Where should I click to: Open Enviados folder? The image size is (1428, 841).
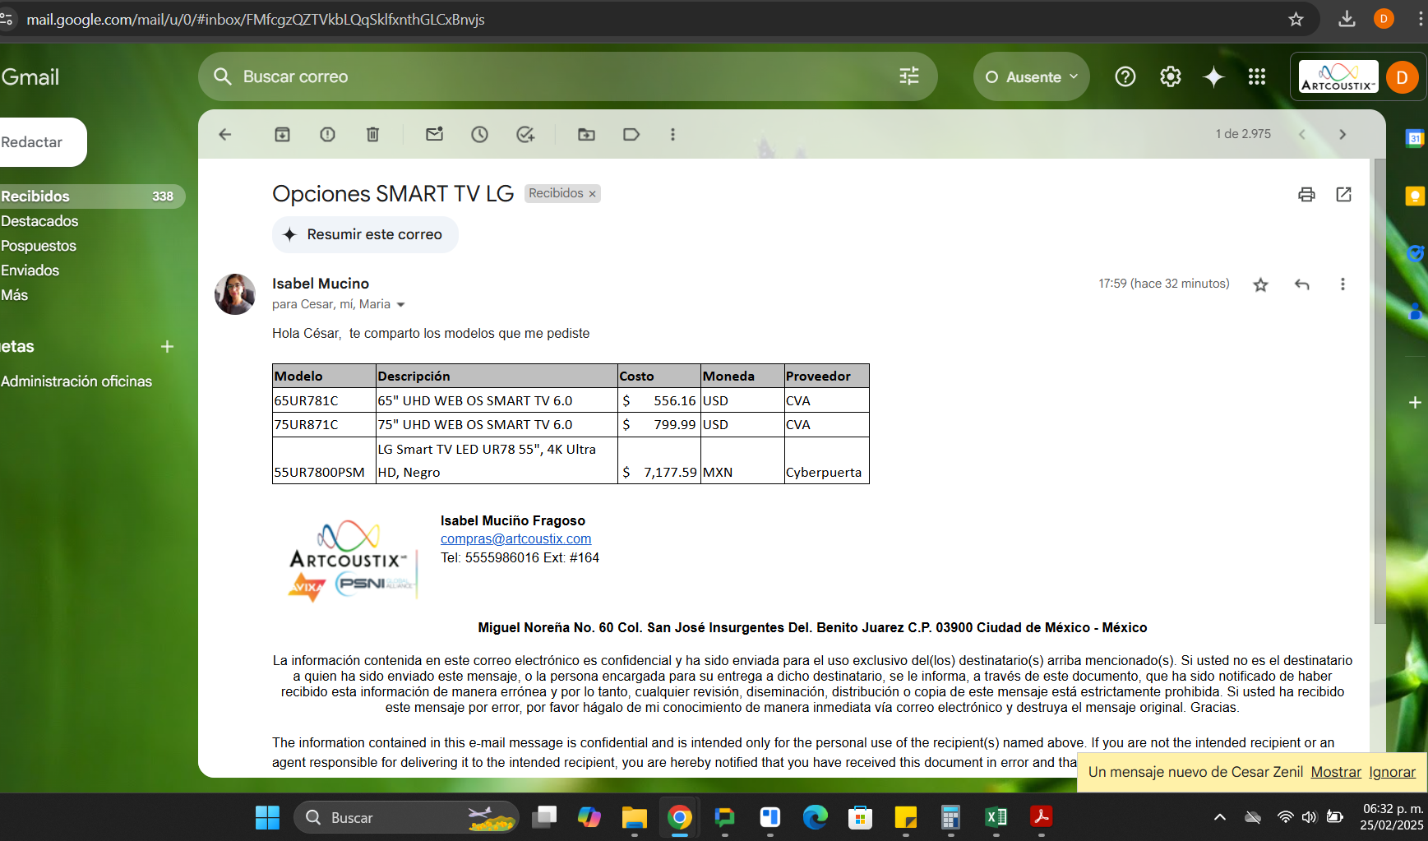[30, 270]
